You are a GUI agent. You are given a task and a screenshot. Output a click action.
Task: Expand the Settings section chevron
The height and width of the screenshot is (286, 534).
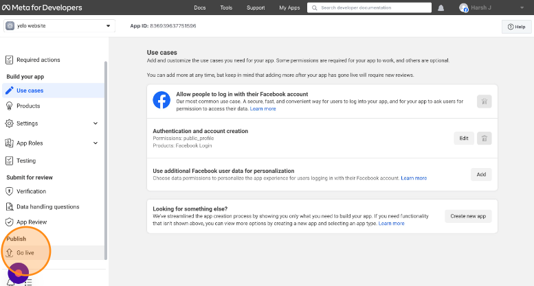[96, 123]
